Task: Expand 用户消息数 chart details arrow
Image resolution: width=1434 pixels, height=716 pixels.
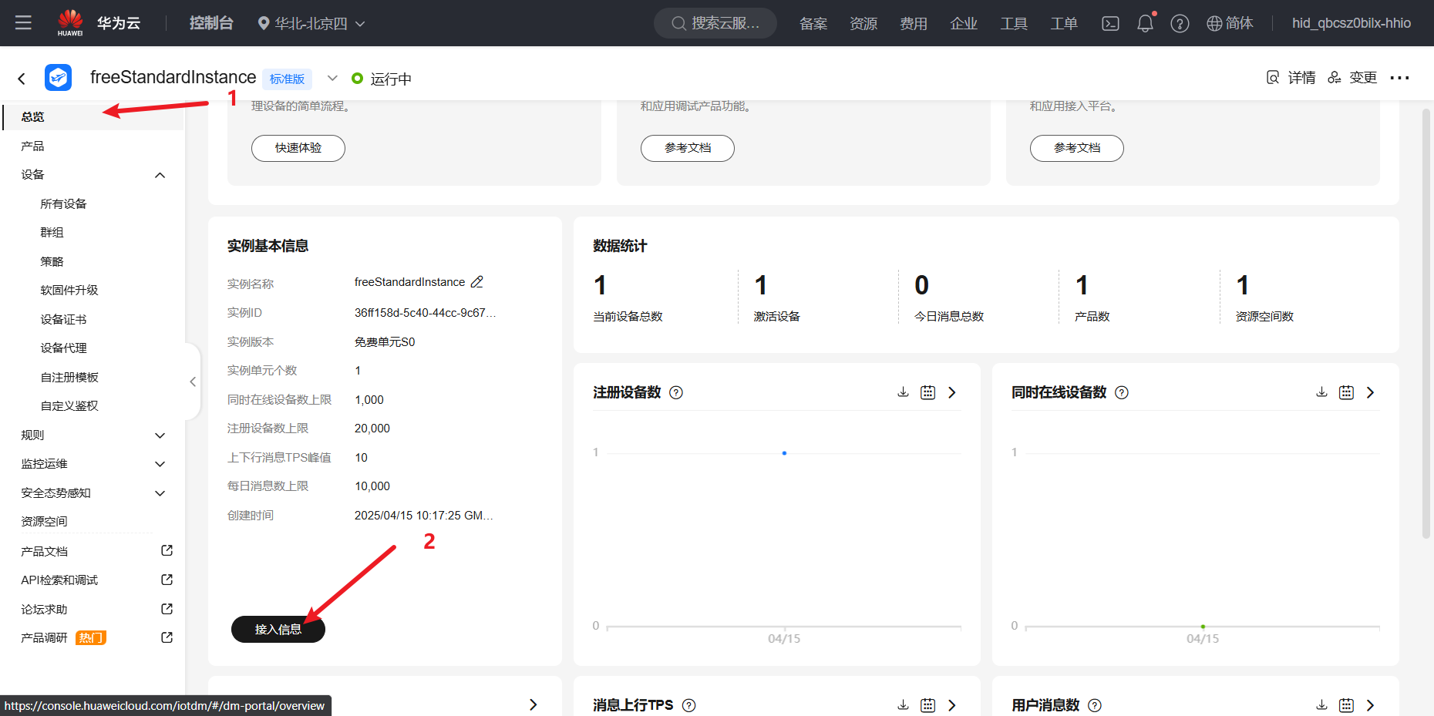Action: [x=1370, y=705]
